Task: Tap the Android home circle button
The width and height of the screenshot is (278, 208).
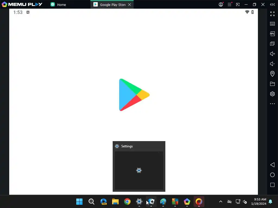Action: [272, 175]
